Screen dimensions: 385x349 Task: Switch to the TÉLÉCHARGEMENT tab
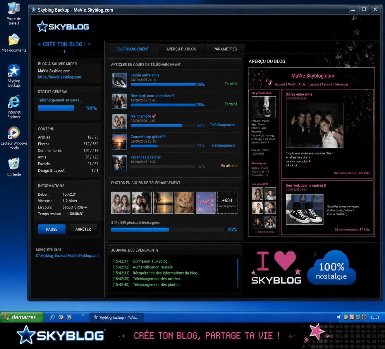132,49
